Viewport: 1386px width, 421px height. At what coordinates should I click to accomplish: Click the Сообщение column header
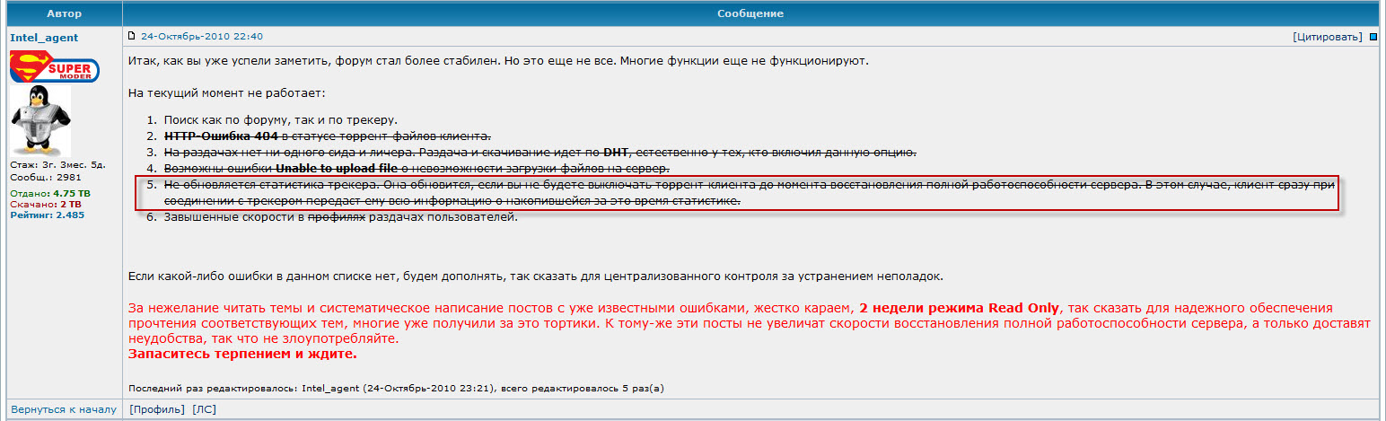click(750, 13)
